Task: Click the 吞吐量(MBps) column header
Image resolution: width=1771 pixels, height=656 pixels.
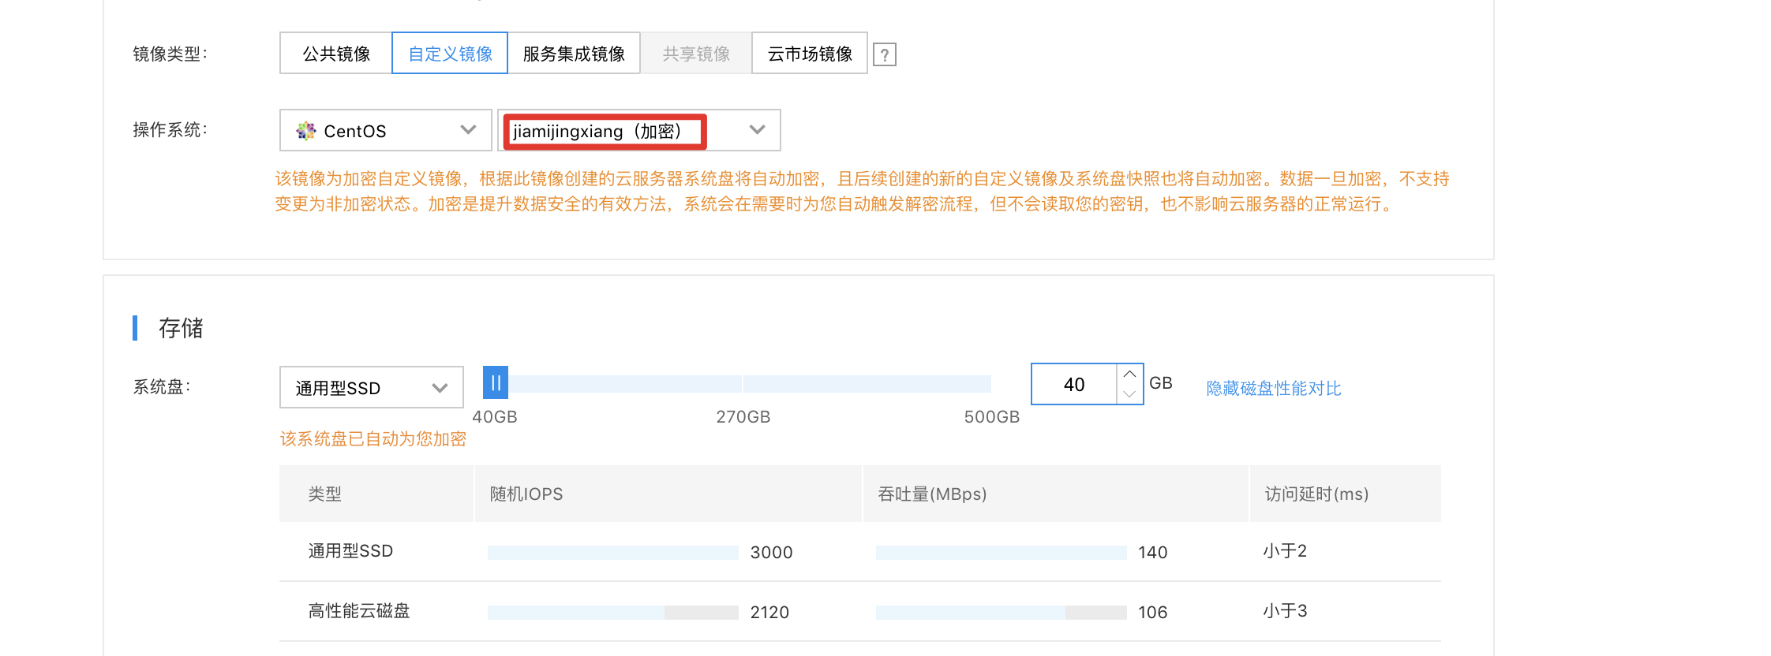Action: (x=932, y=494)
